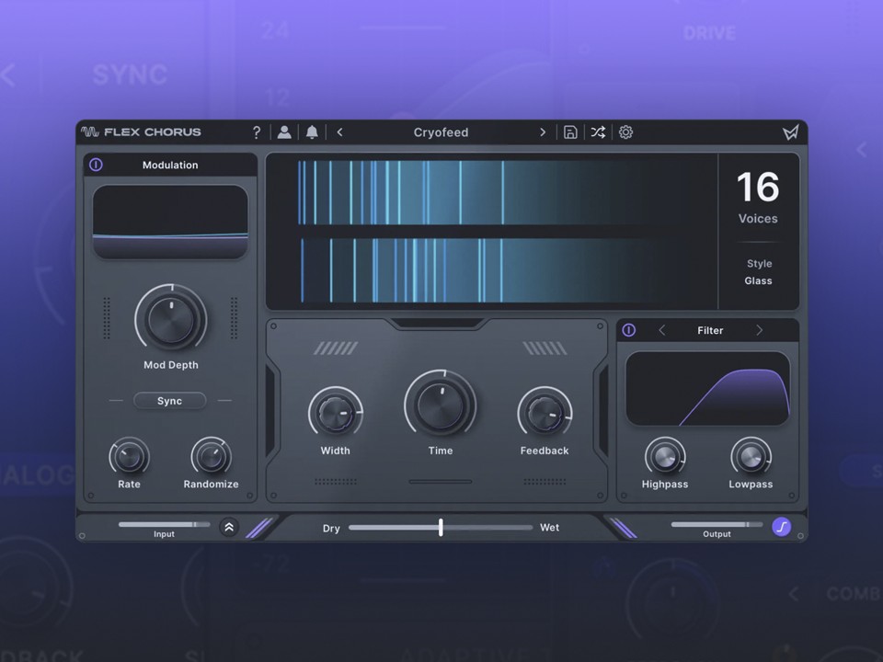Randomize preset with shuffle icon
This screenshot has width=883, height=662.
coord(598,132)
